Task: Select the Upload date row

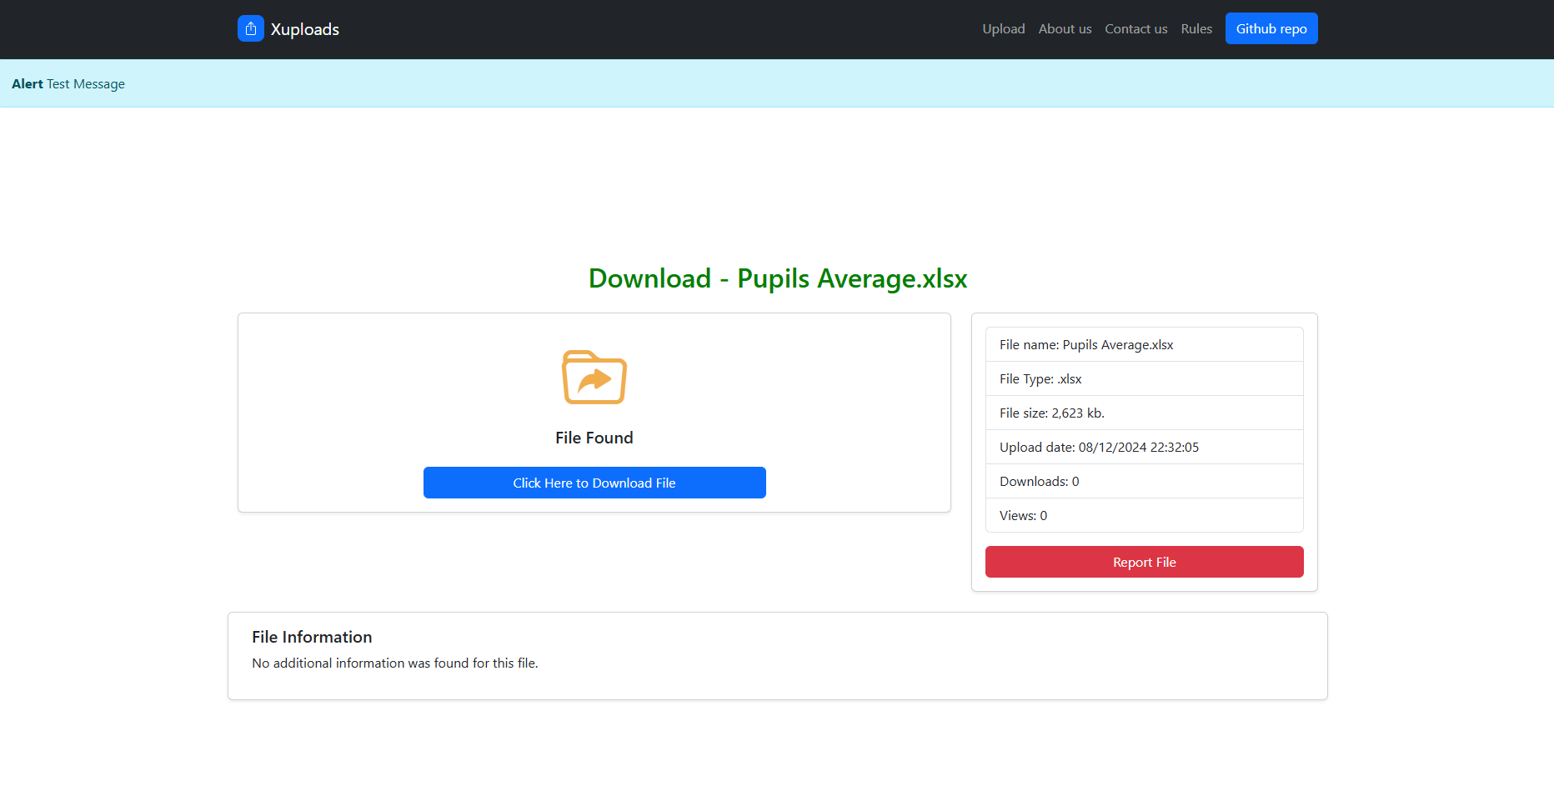Action: 1144,447
